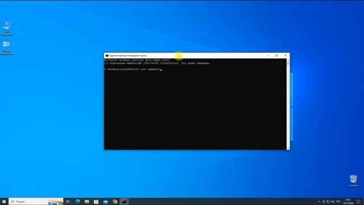Launch Google Chrome from the taskbar
Screen dimensions: 364x205
click(115, 202)
